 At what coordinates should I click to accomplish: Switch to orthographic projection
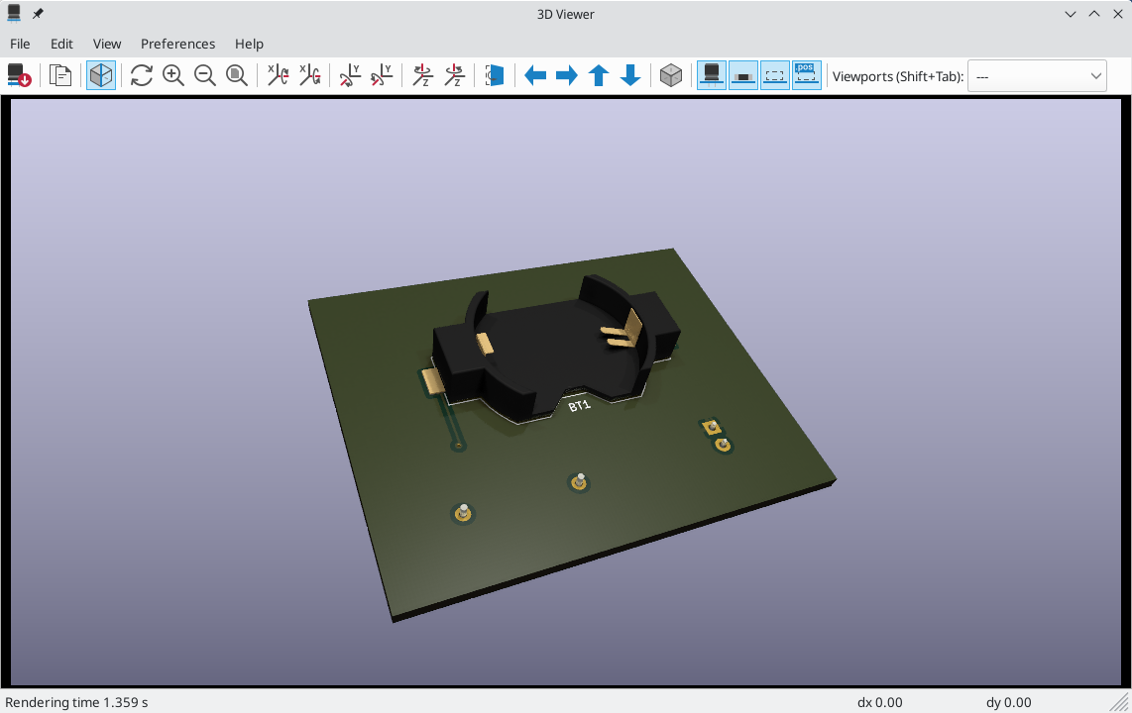click(671, 75)
